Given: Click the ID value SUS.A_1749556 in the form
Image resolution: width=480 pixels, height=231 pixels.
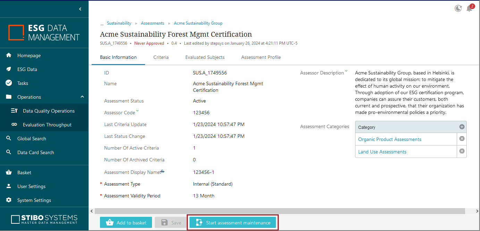Looking at the screenshot, I should tap(210, 73).
